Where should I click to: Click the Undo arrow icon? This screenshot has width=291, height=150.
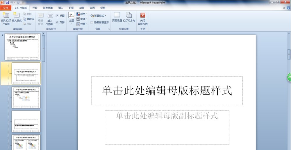click(x=12, y=2)
